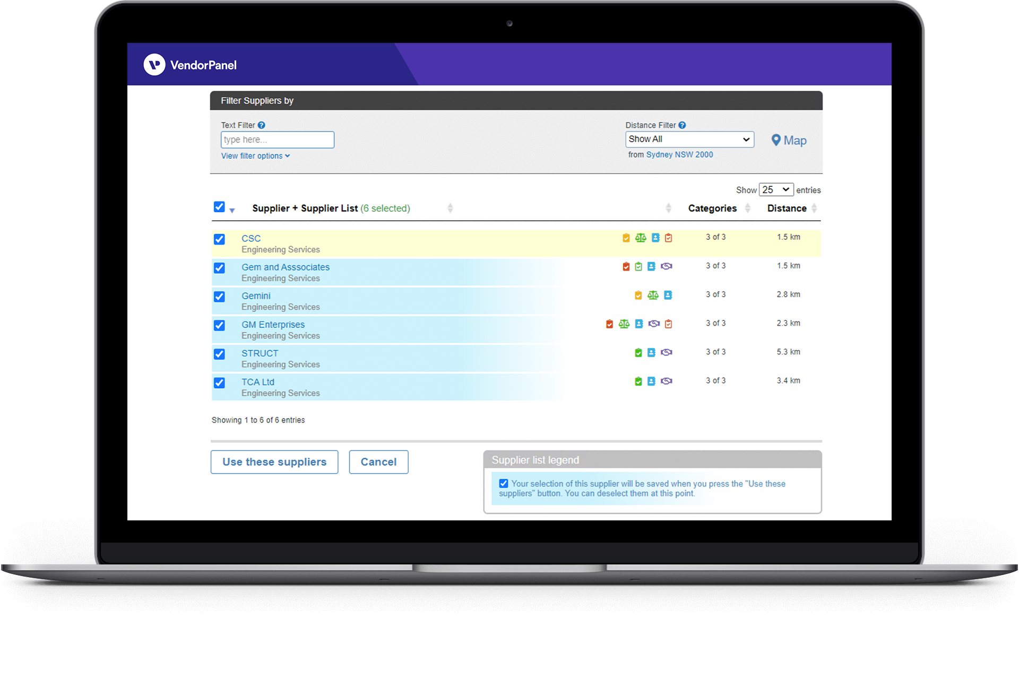Open the Show 25 entries dropdown
Screen dimensions: 1019x679
click(x=776, y=189)
